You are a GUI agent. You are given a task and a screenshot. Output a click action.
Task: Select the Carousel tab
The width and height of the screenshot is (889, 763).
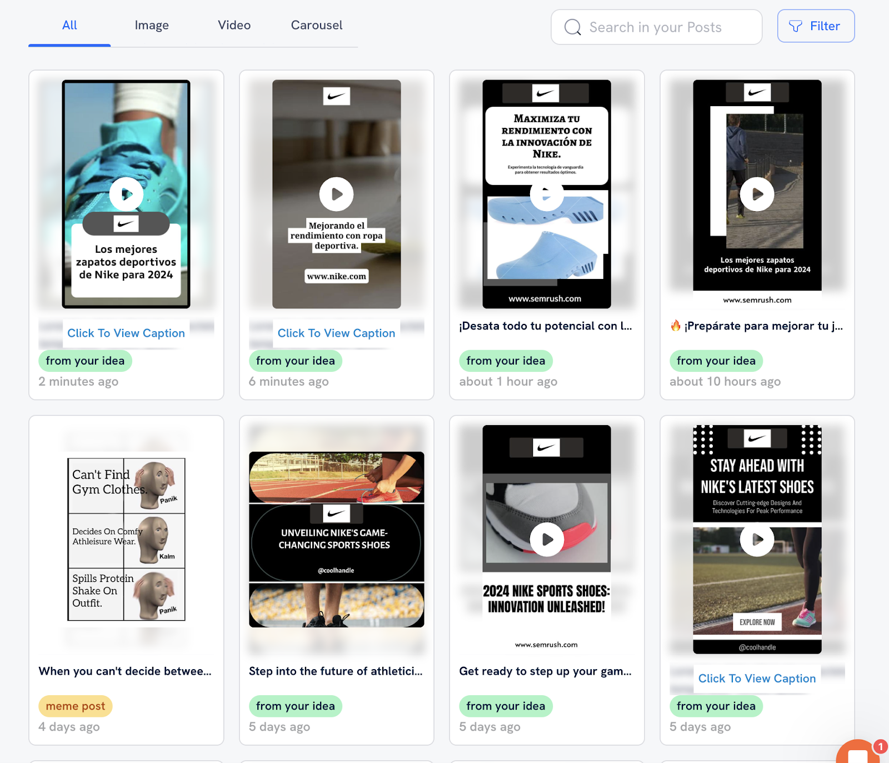tap(317, 26)
